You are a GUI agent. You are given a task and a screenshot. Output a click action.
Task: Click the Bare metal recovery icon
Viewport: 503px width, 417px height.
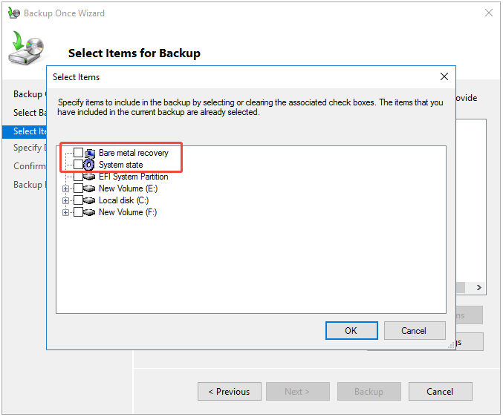pos(90,153)
